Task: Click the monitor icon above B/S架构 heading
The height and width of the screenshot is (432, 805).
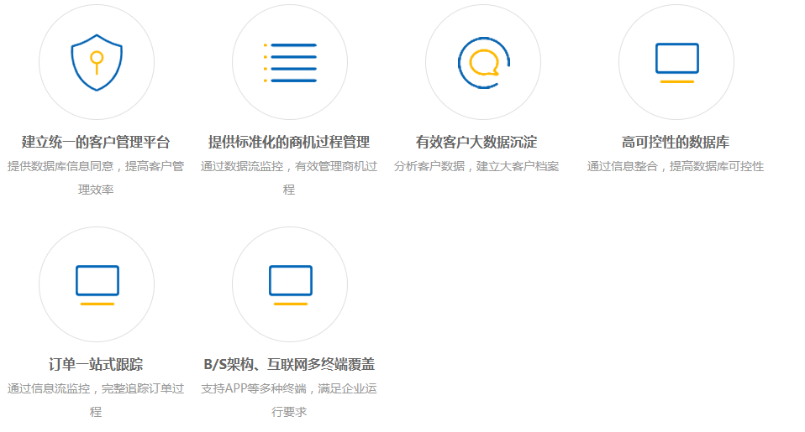Action: (290, 284)
